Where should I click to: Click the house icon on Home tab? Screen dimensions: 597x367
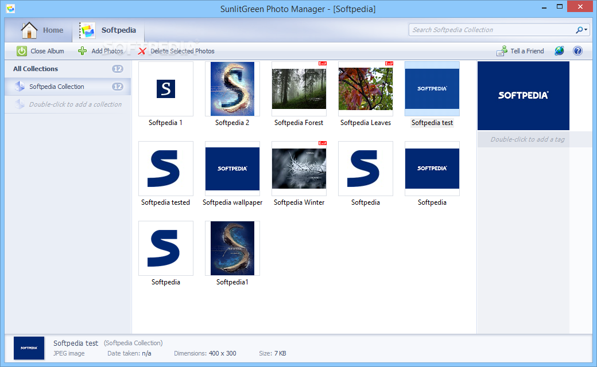[x=29, y=30]
